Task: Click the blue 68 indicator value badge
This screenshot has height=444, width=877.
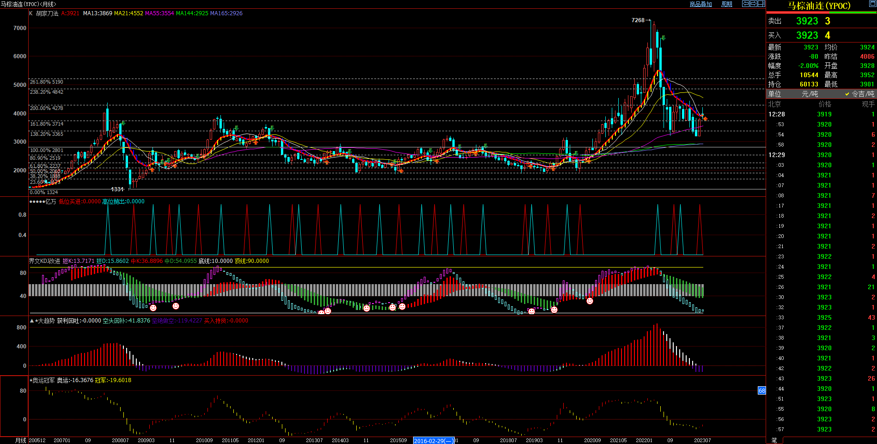Action: (x=762, y=391)
